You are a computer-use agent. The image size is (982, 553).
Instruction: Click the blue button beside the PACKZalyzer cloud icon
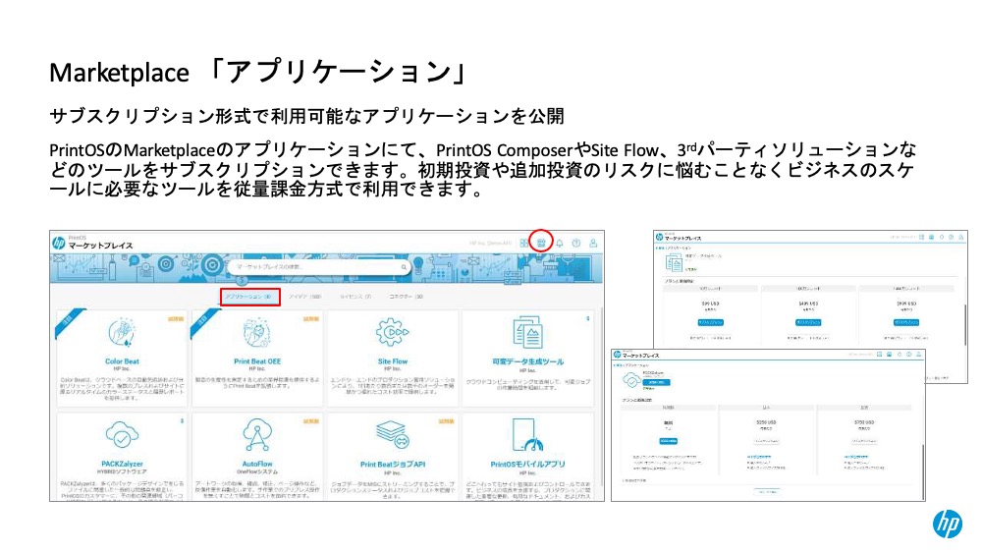(x=656, y=382)
